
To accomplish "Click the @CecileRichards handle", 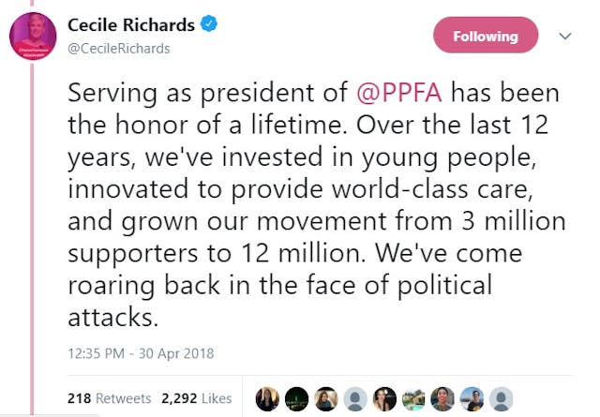I will [119, 49].
